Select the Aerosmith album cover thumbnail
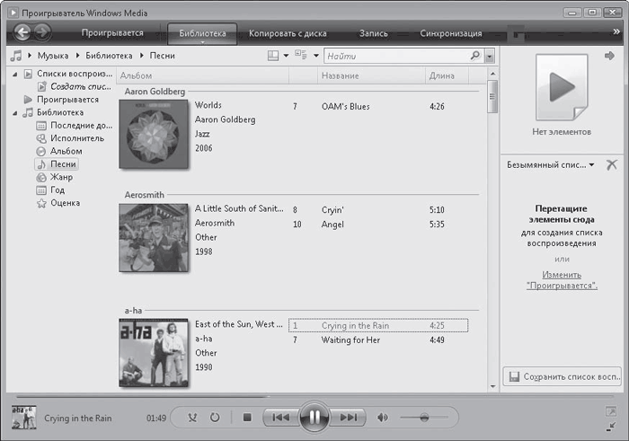 154,237
